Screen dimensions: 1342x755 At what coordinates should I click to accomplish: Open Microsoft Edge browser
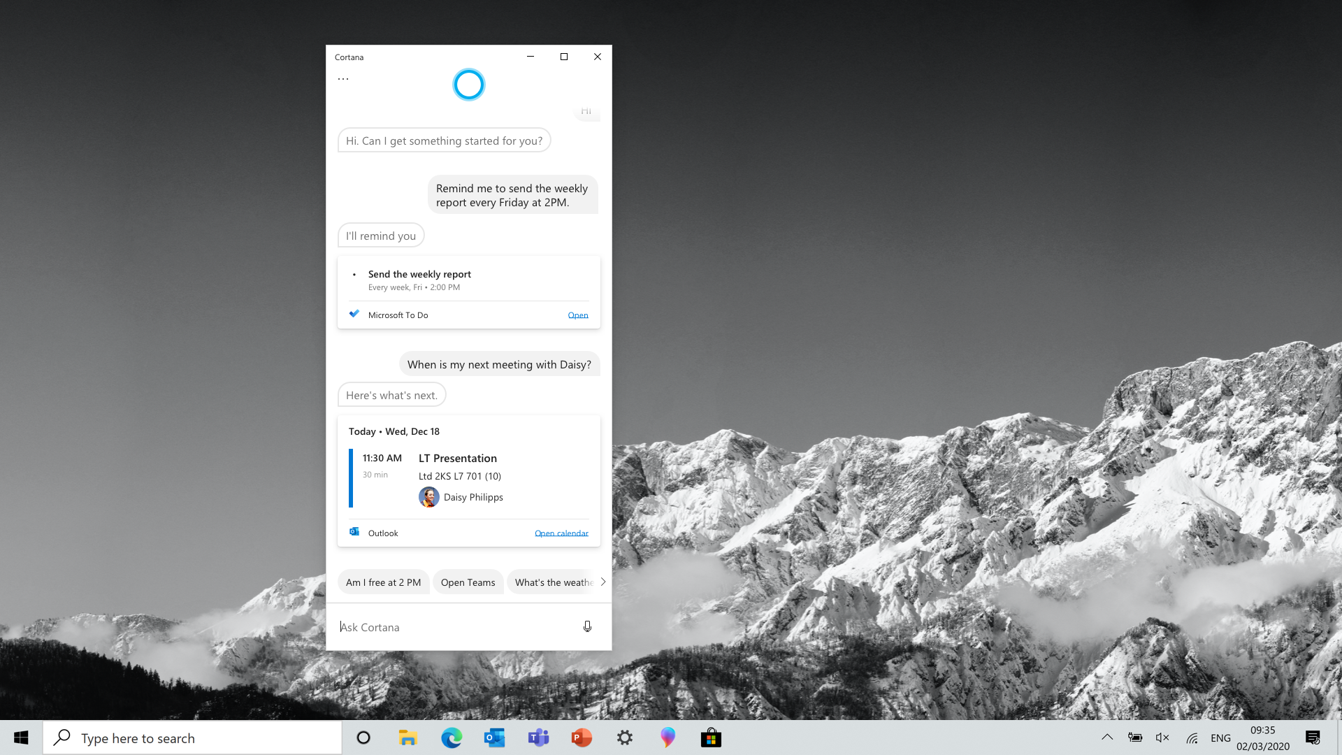pyautogui.click(x=451, y=738)
